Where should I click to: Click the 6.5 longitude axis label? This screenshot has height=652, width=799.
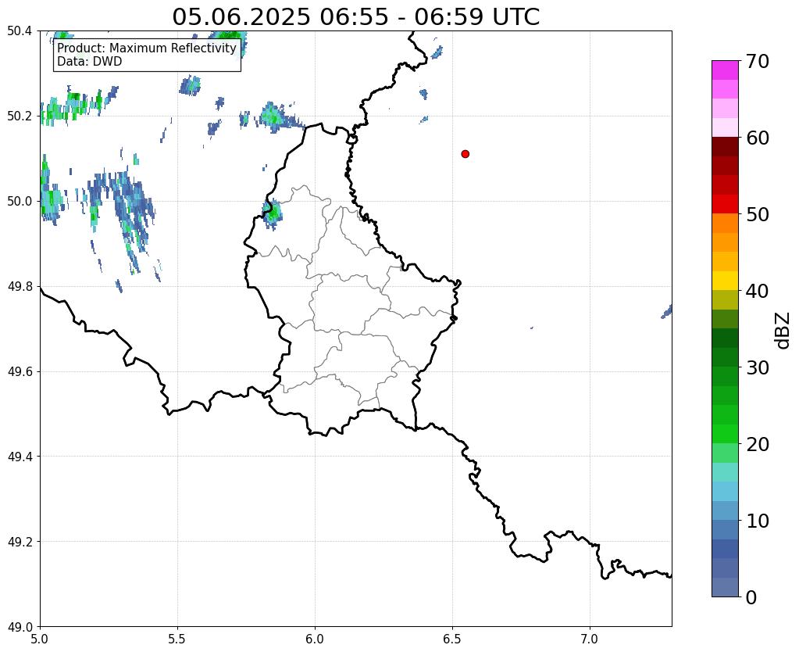452,639
